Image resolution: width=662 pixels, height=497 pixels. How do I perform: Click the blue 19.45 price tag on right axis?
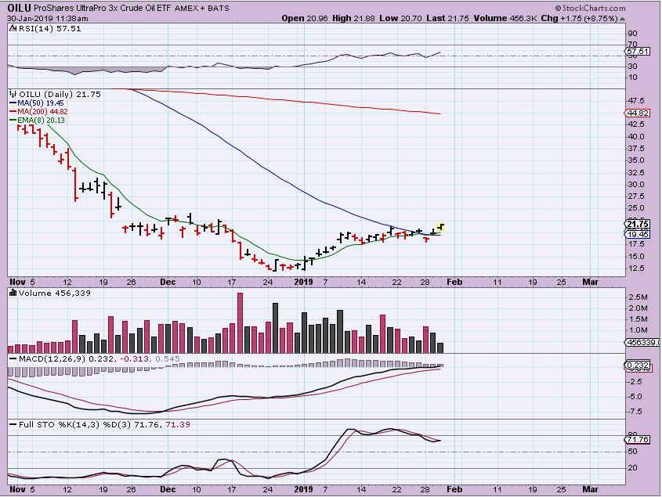point(637,234)
